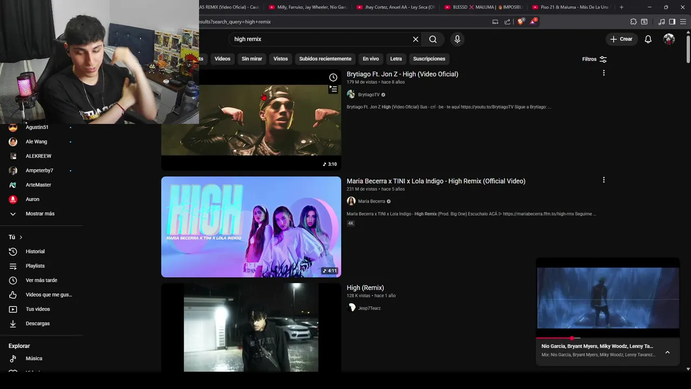This screenshot has height=389, width=691.
Task: Click the Jesp7Tearz channel avatar
Action: 351,308
